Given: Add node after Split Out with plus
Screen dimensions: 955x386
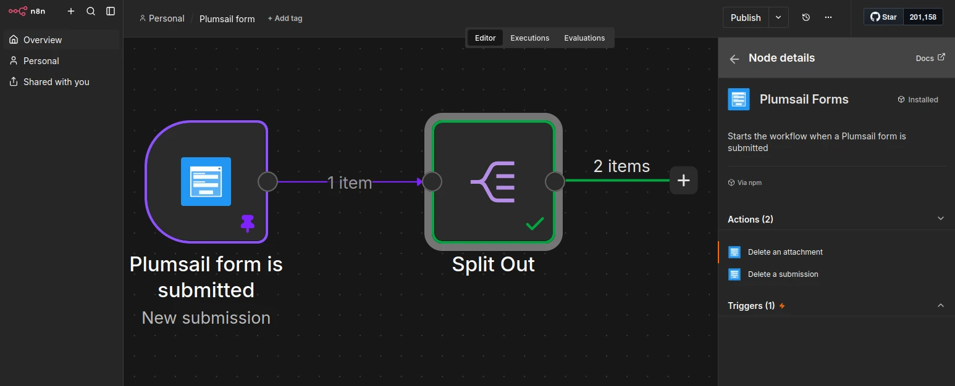Looking at the screenshot, I should point(684,181).
